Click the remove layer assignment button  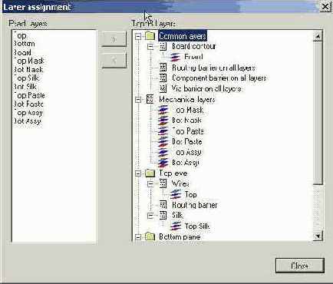pos(114,60)
